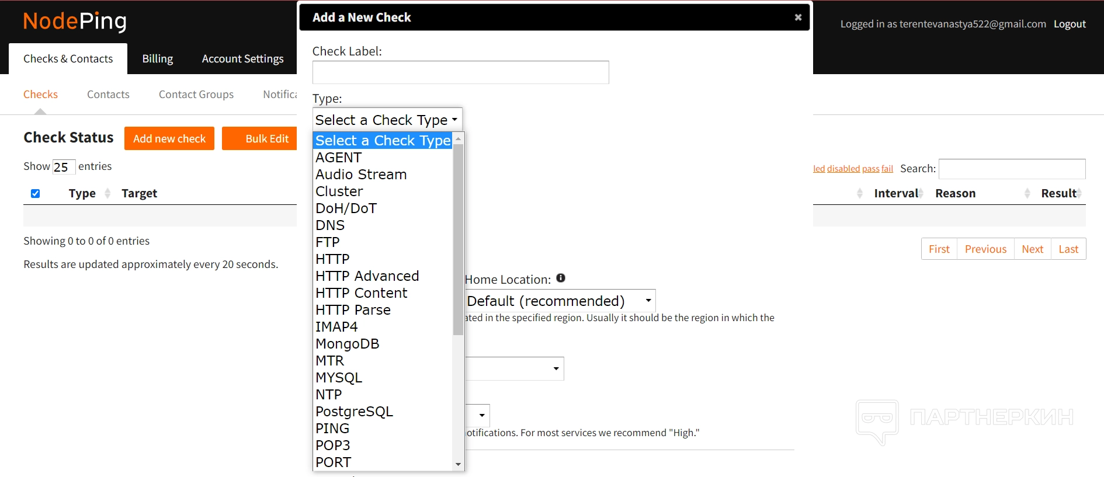Close the Add a New Check dialog
Screen dimensions: 1104x477
pos(798,18)
